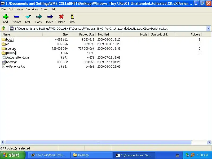Select the [BOOT] folder icon

pos(4,53)
